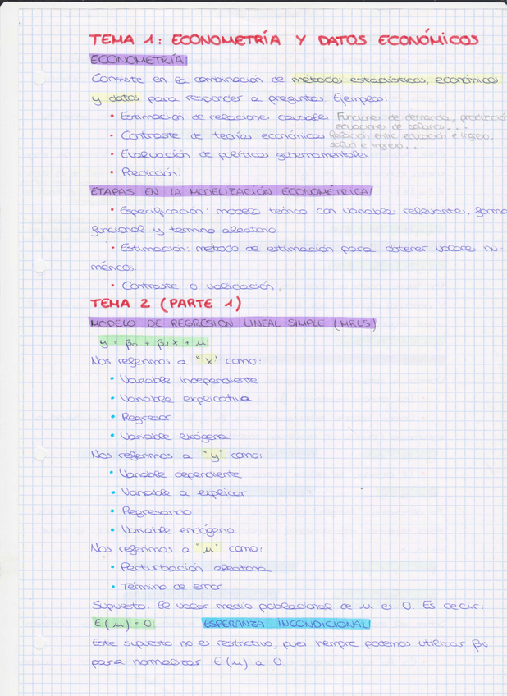Click the bullet 'Variable exógena'
The width and height of the screenshot is (507, 696).
point(170,437)
